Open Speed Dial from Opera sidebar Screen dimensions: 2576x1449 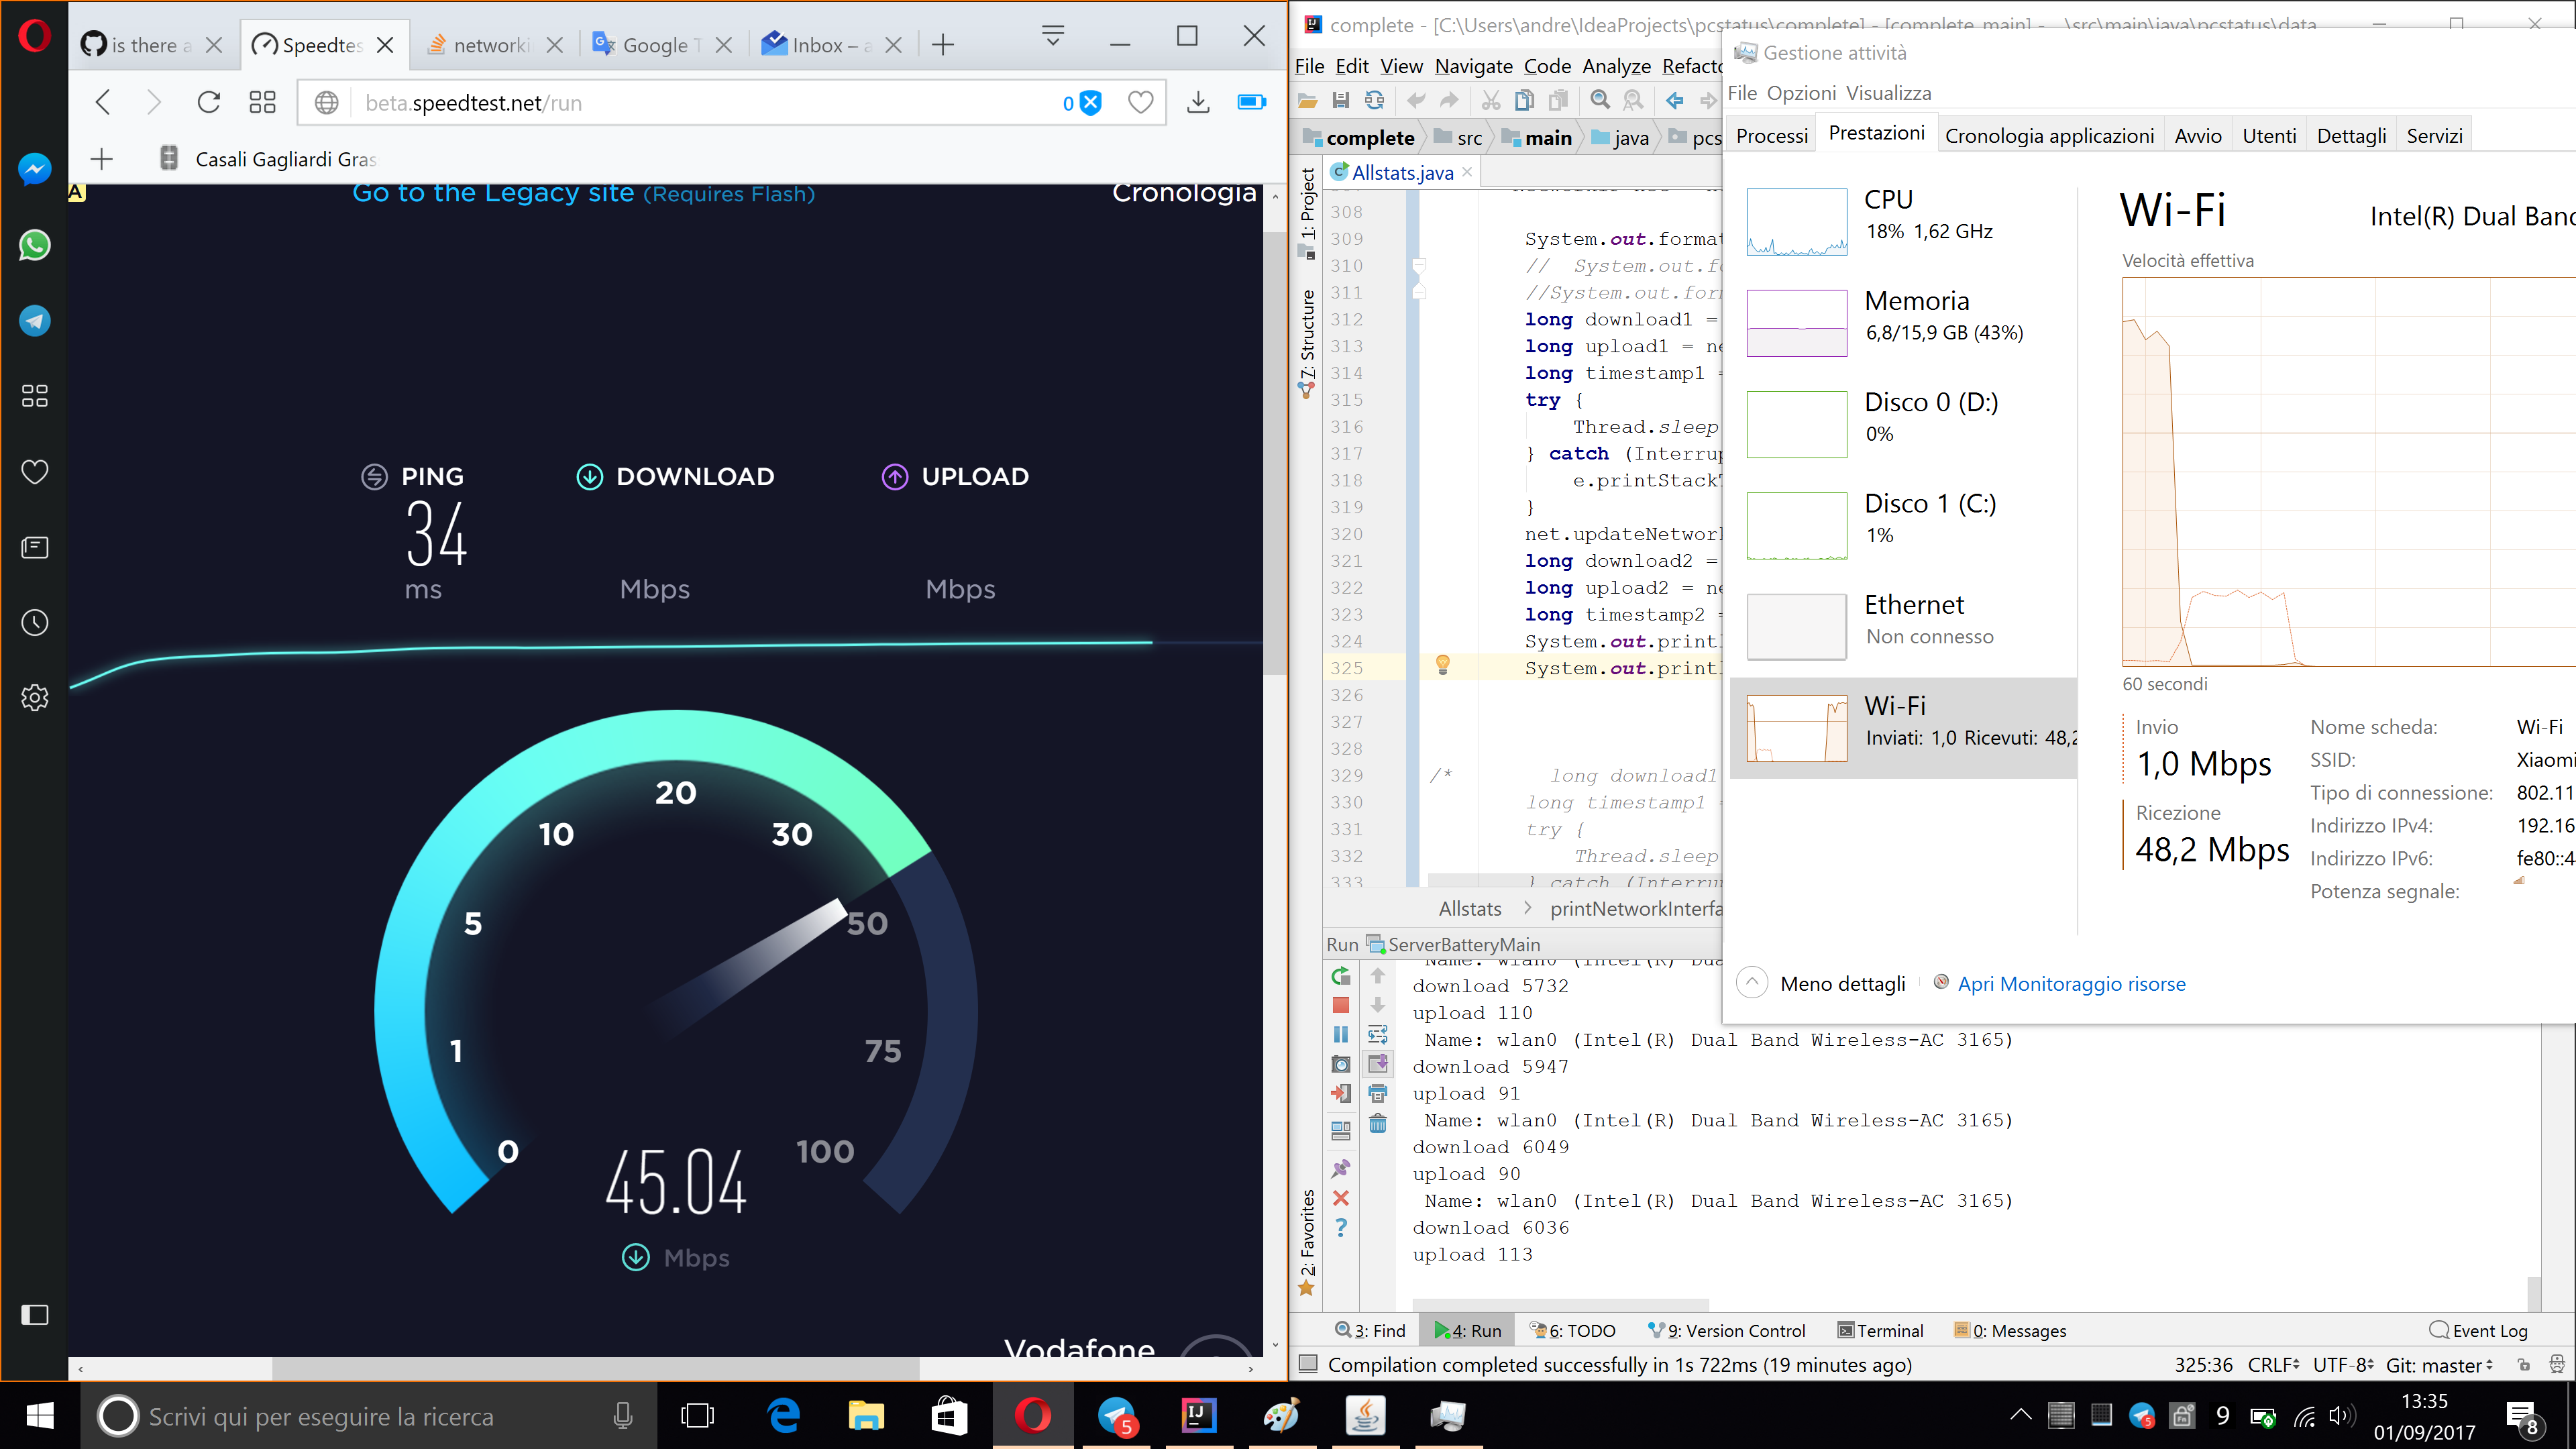[x=35, y=396]
